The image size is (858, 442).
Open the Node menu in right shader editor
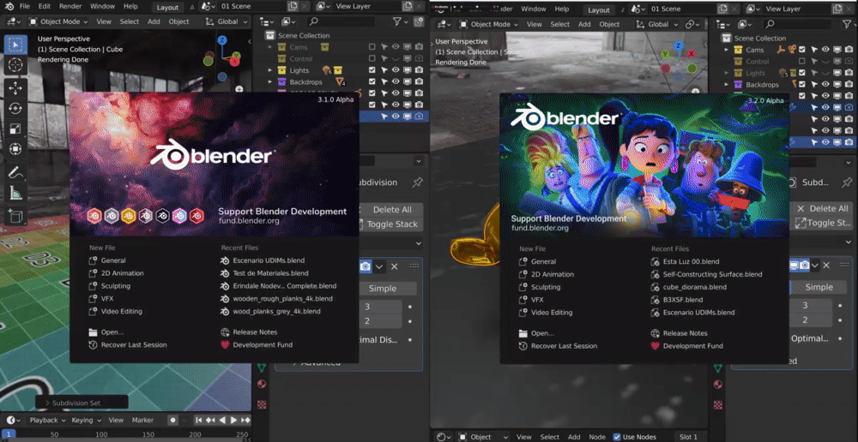point(597,437)
